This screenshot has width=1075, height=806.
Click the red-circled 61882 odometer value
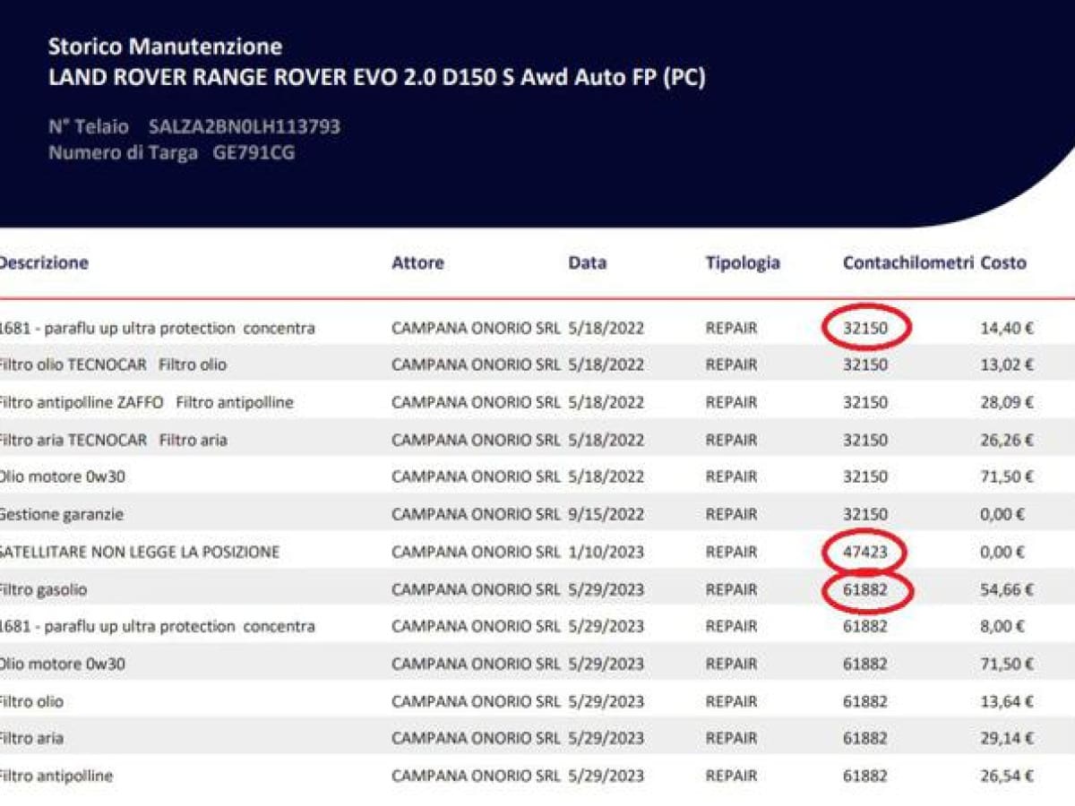pyautogui.click(x=865, y=590)
